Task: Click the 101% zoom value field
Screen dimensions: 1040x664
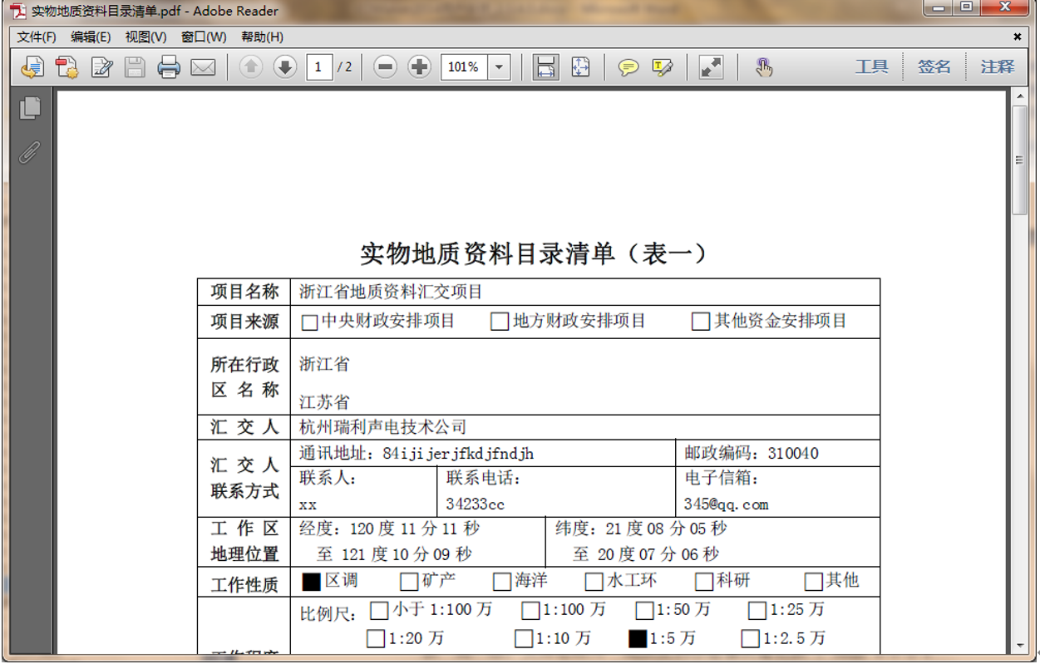Action: click(x=465, y=67)
